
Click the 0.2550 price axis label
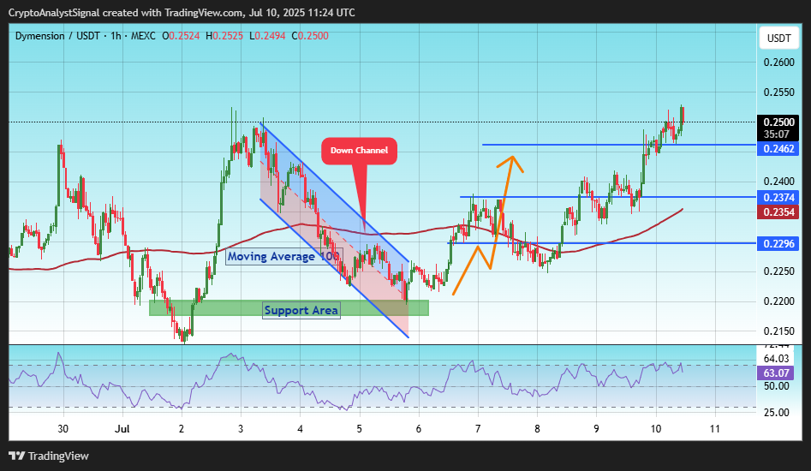(x=778, y=92)
